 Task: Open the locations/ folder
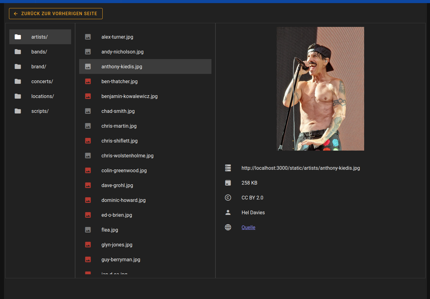point(42,96)
